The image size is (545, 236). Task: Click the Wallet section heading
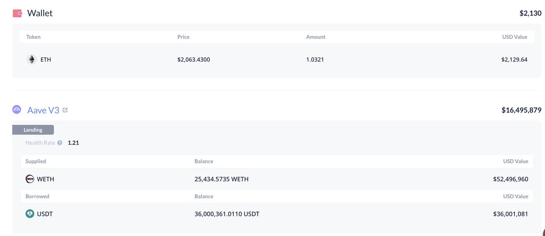click(40, 13)
